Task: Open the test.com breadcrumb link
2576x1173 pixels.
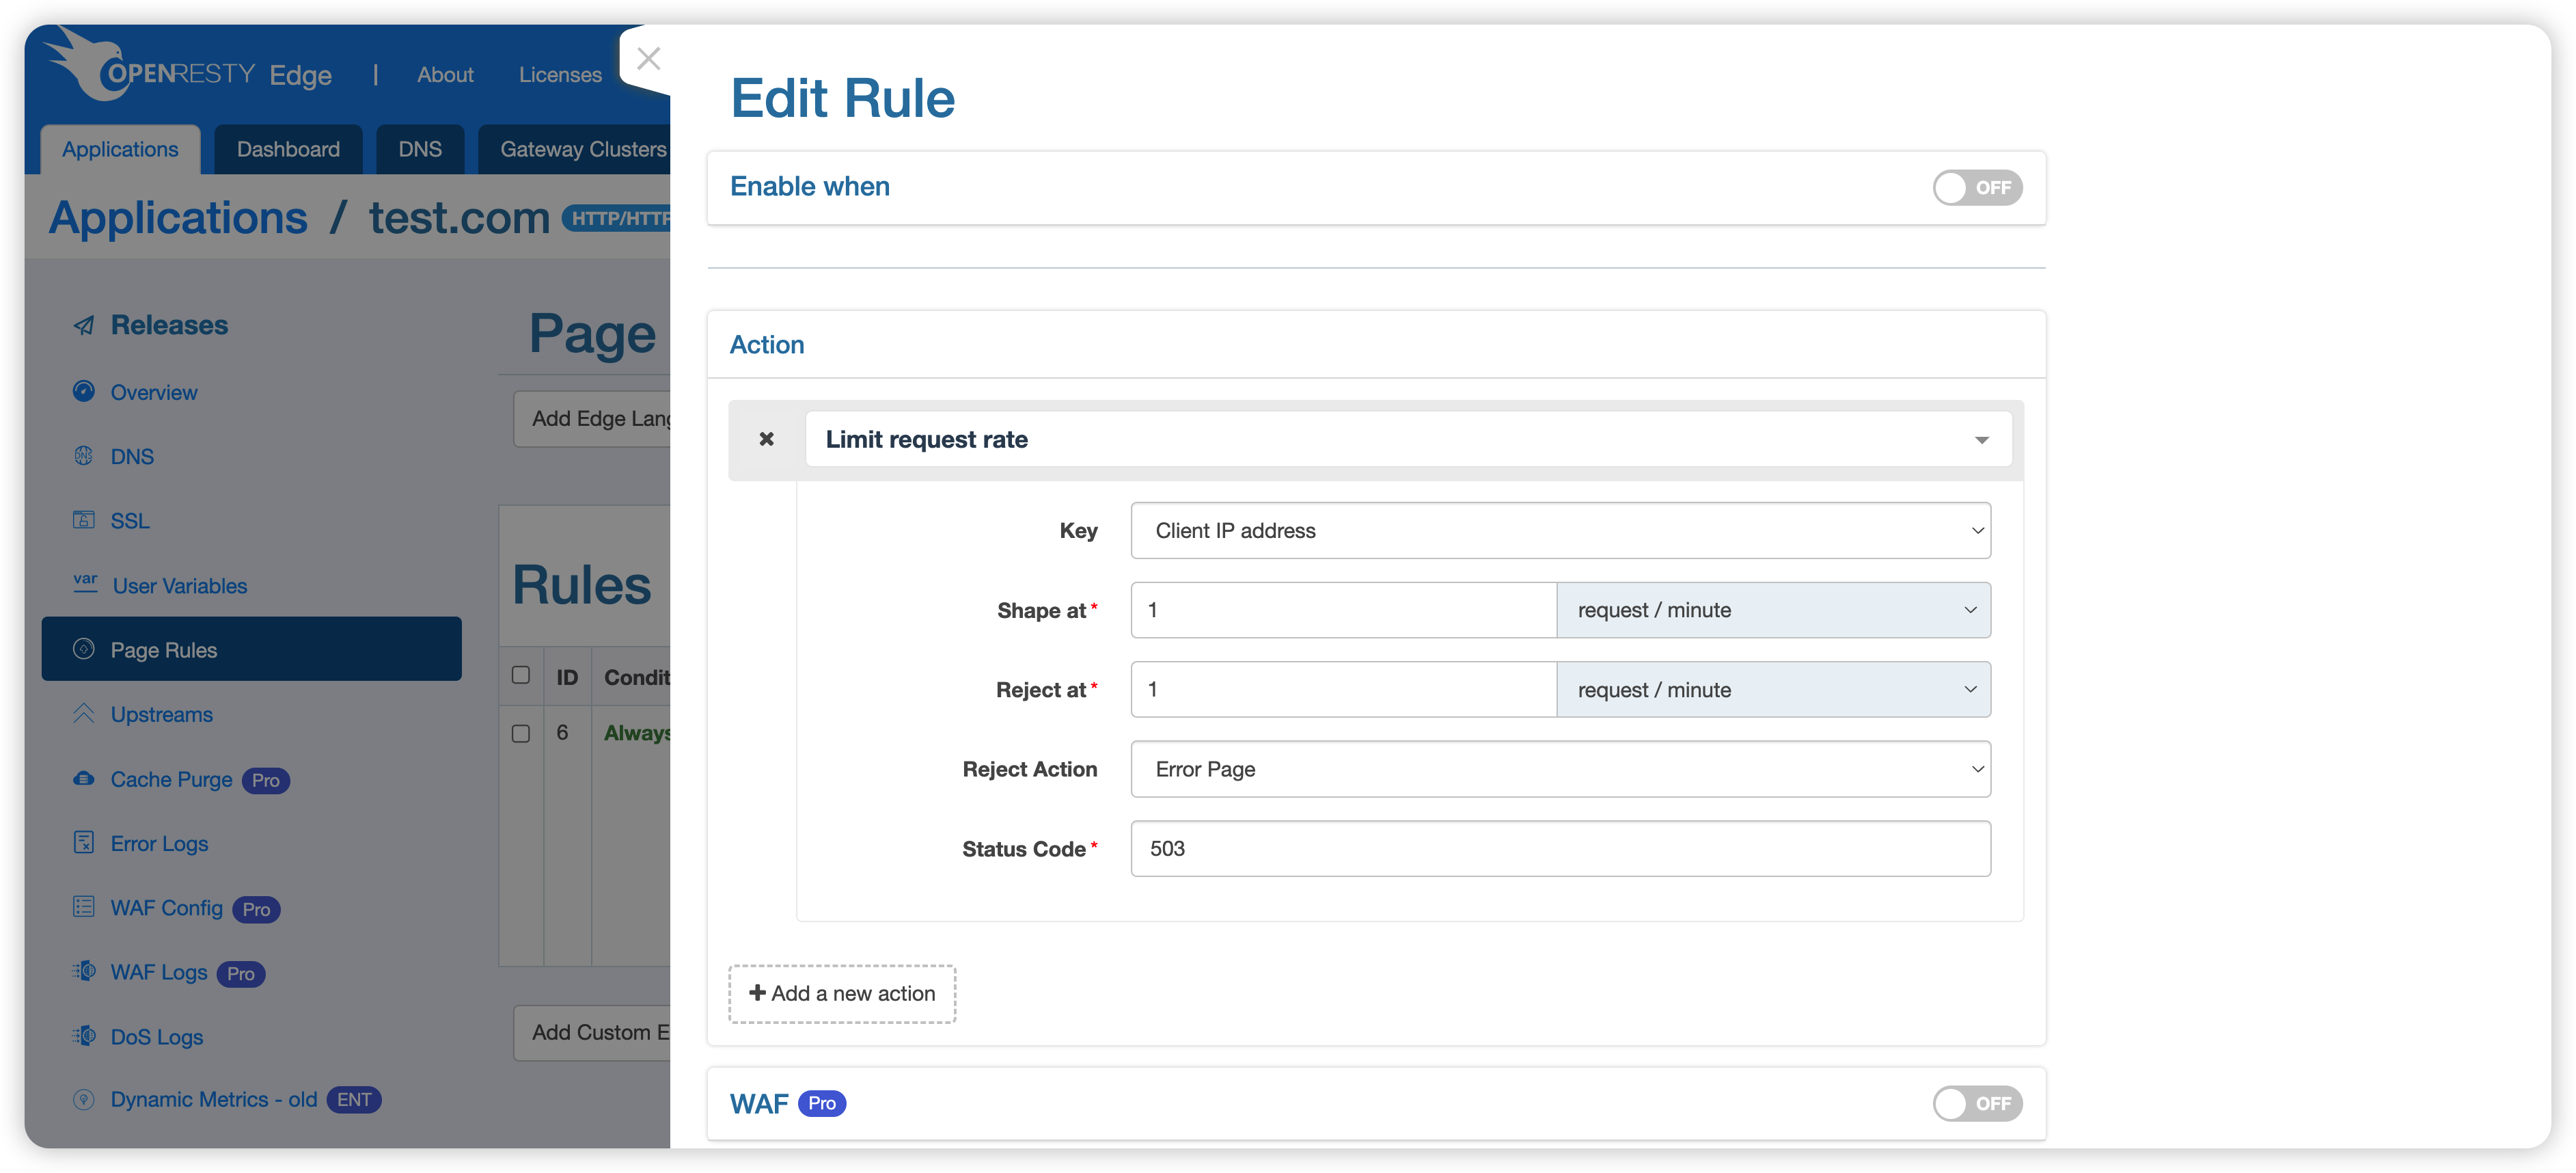Action: point(459,218)
